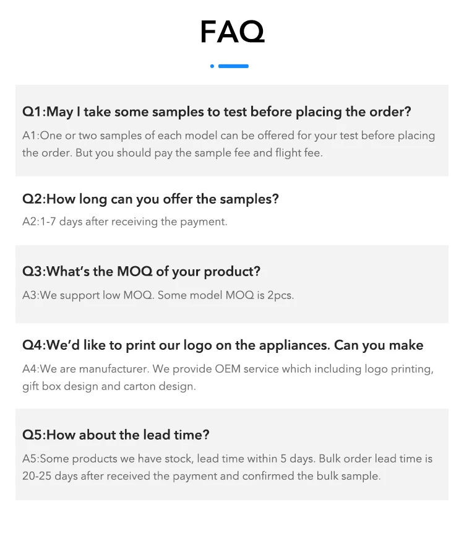The height and width of the screenshot is (556, 464).
Task: Click "the samples?" at the end of Q2
Action: tap(238, 199)
